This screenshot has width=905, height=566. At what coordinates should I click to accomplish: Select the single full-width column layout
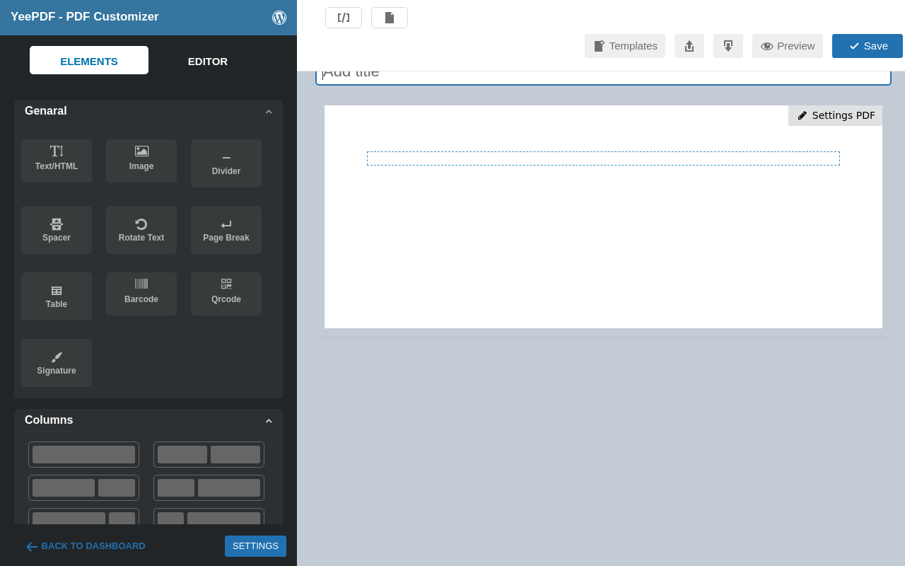tap(83, 455)
